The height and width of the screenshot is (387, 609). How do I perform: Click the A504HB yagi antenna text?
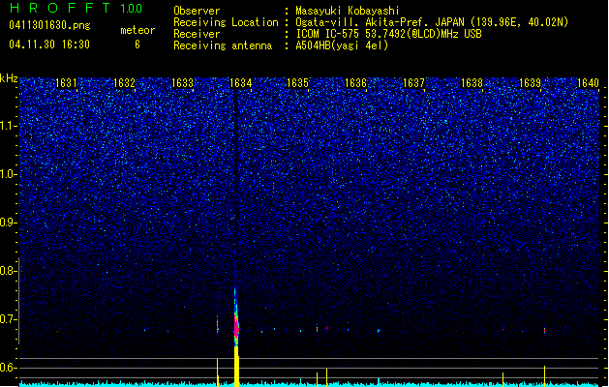[x=342, y=45]
